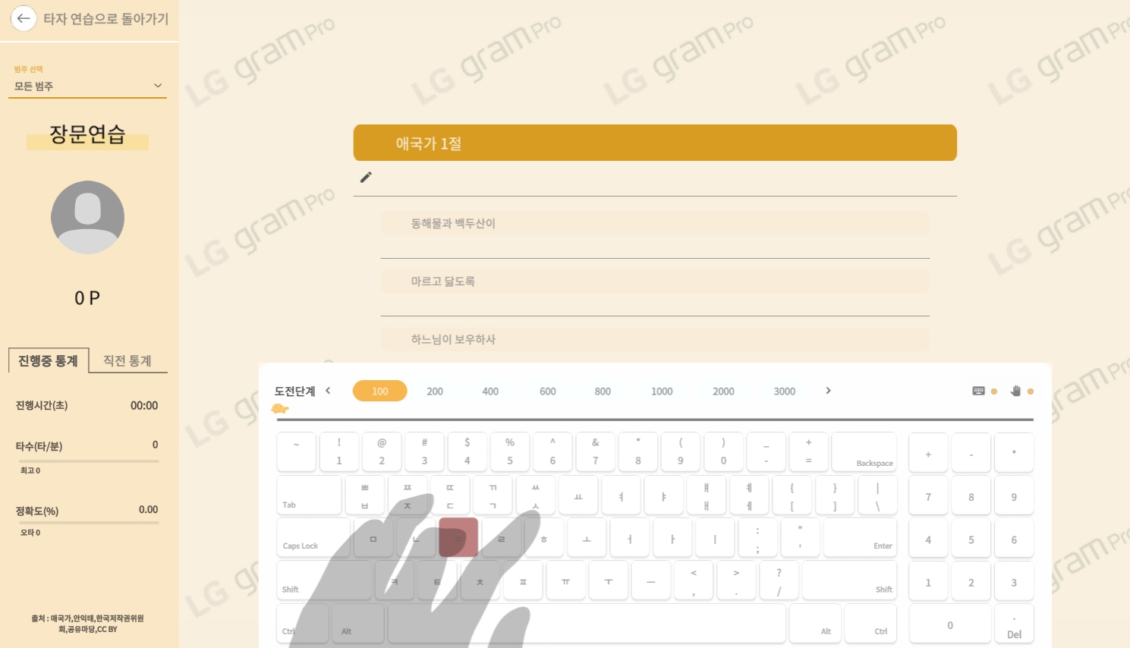Click the question mark slash key
The height and width of the screenshot is (648, 1130).
(x=779, y=580)
